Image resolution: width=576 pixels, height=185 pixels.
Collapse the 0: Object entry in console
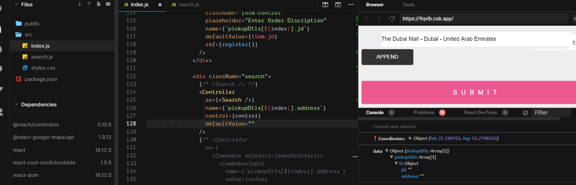point(396,163)
